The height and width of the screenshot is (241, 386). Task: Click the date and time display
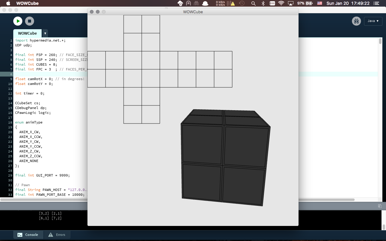(x=348, y=3)
